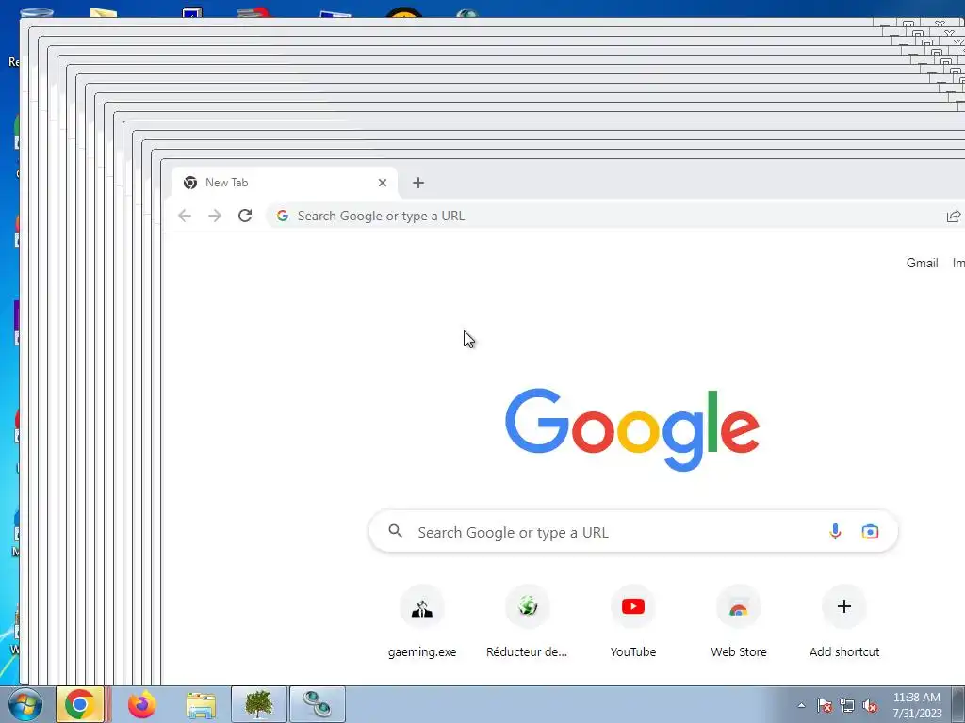The width and height of the screenshot is (965, 723).
Task: Select the New Tab tab
Action: tap(283, 183)
